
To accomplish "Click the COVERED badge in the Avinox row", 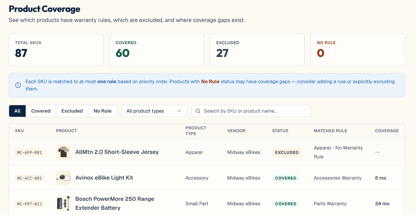I will 286,178.
